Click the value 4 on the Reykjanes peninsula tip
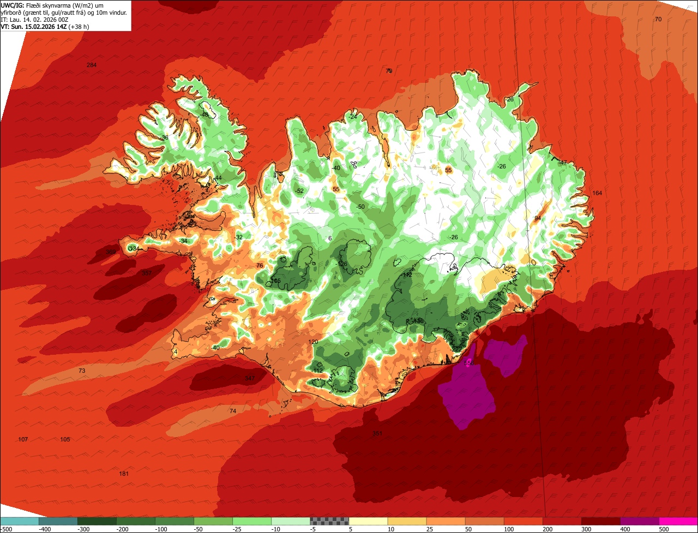 [x=176, y=352]
